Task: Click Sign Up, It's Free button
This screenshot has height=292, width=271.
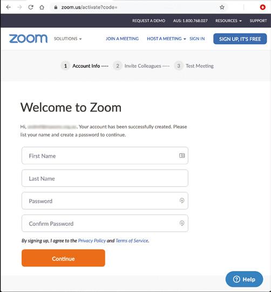Action: 240,39
